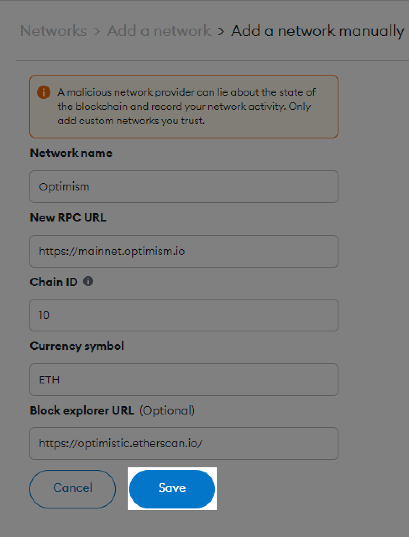Select the Optimism text in the name field

point(64,187)
